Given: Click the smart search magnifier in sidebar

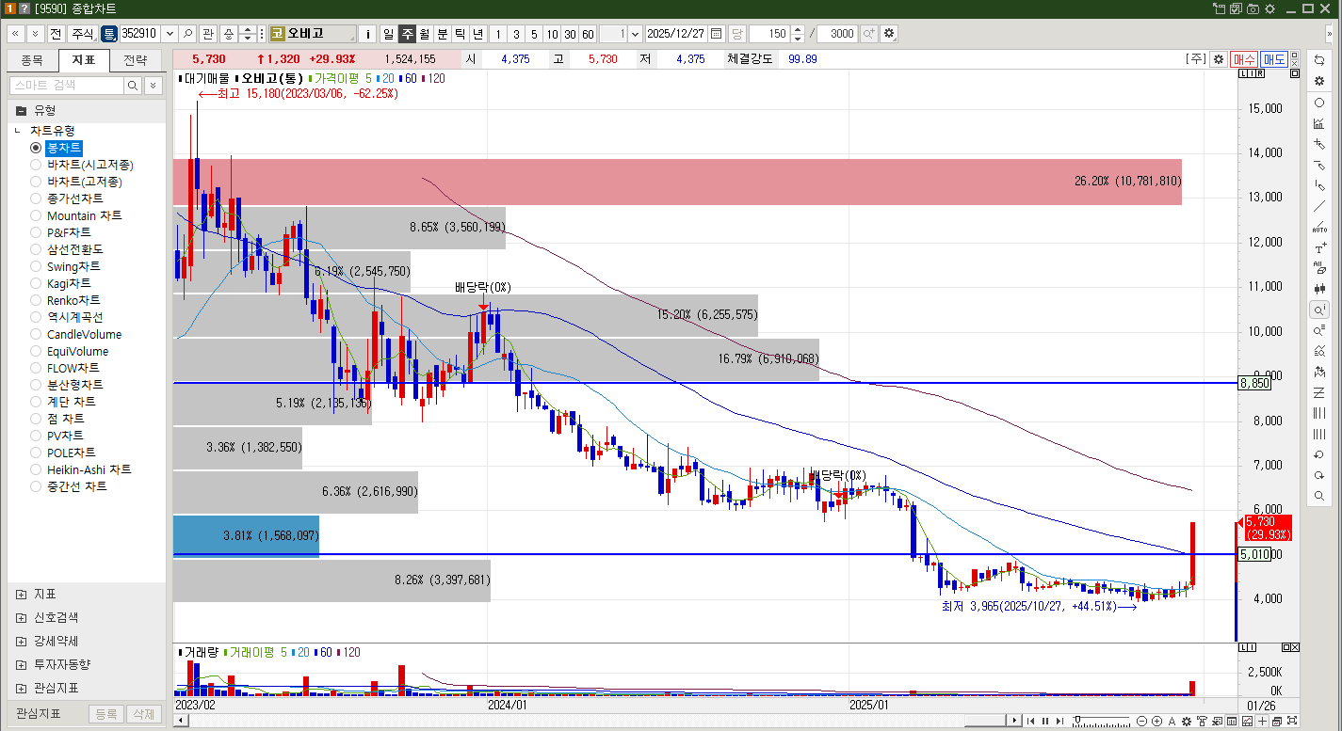Looking at the screenshot, I should click(x=133, y=86).
